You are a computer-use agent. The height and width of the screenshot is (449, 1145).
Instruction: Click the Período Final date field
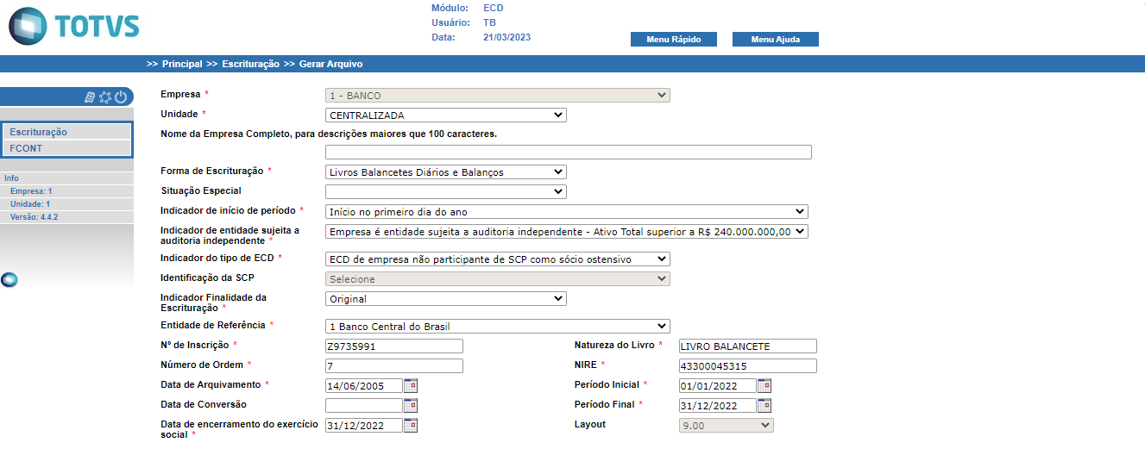point(718,405)
